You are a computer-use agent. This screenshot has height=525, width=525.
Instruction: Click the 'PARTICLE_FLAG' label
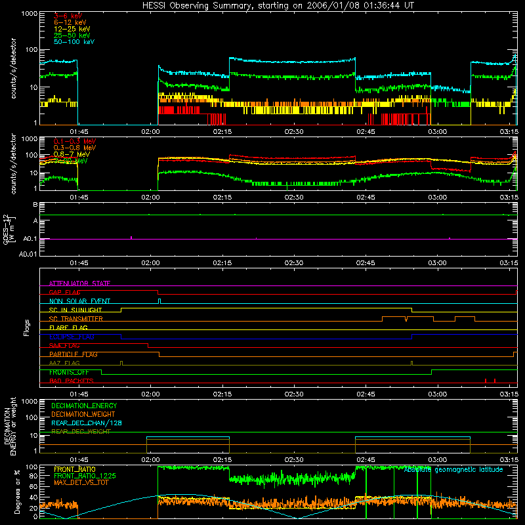tap(73, 354)
